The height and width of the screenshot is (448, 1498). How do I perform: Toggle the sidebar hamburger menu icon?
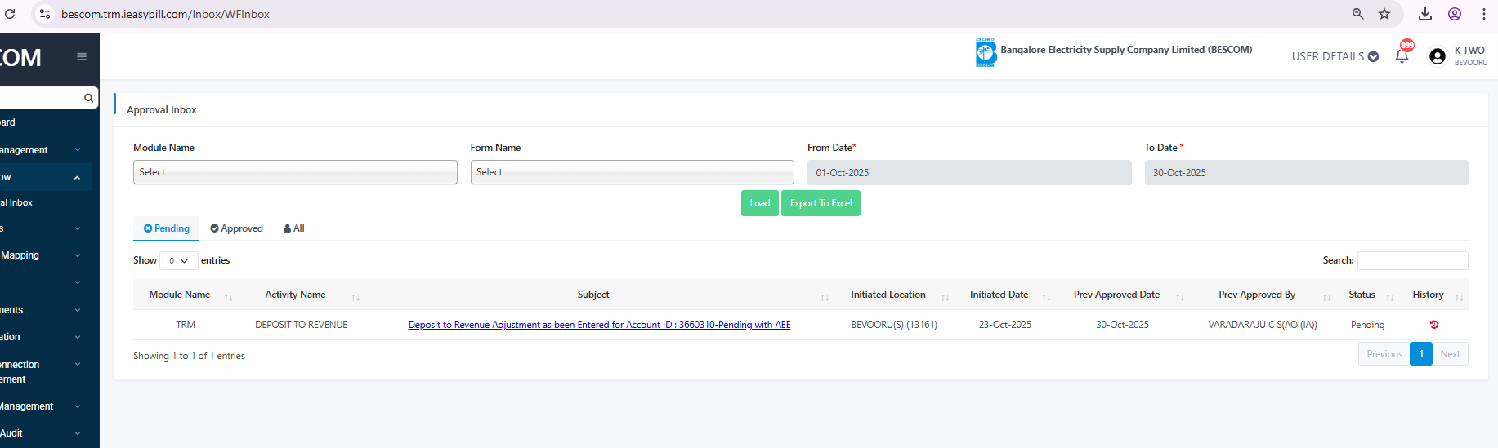coord(82,56)
